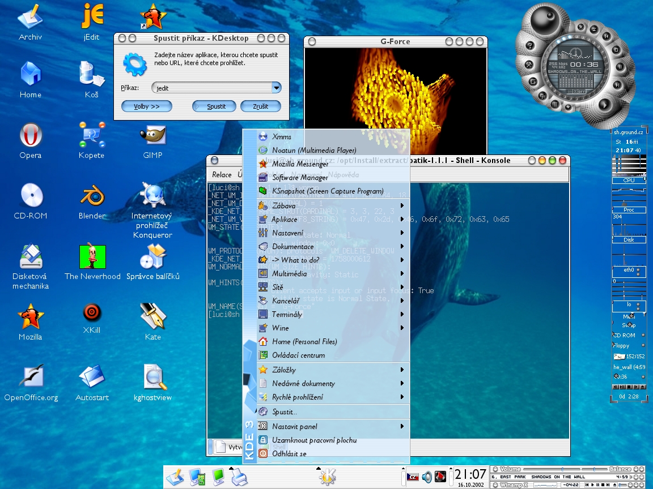This screenshot has width=653, height=489.
Task: Expand the Nastavení submenu
Action: (333, 233)
